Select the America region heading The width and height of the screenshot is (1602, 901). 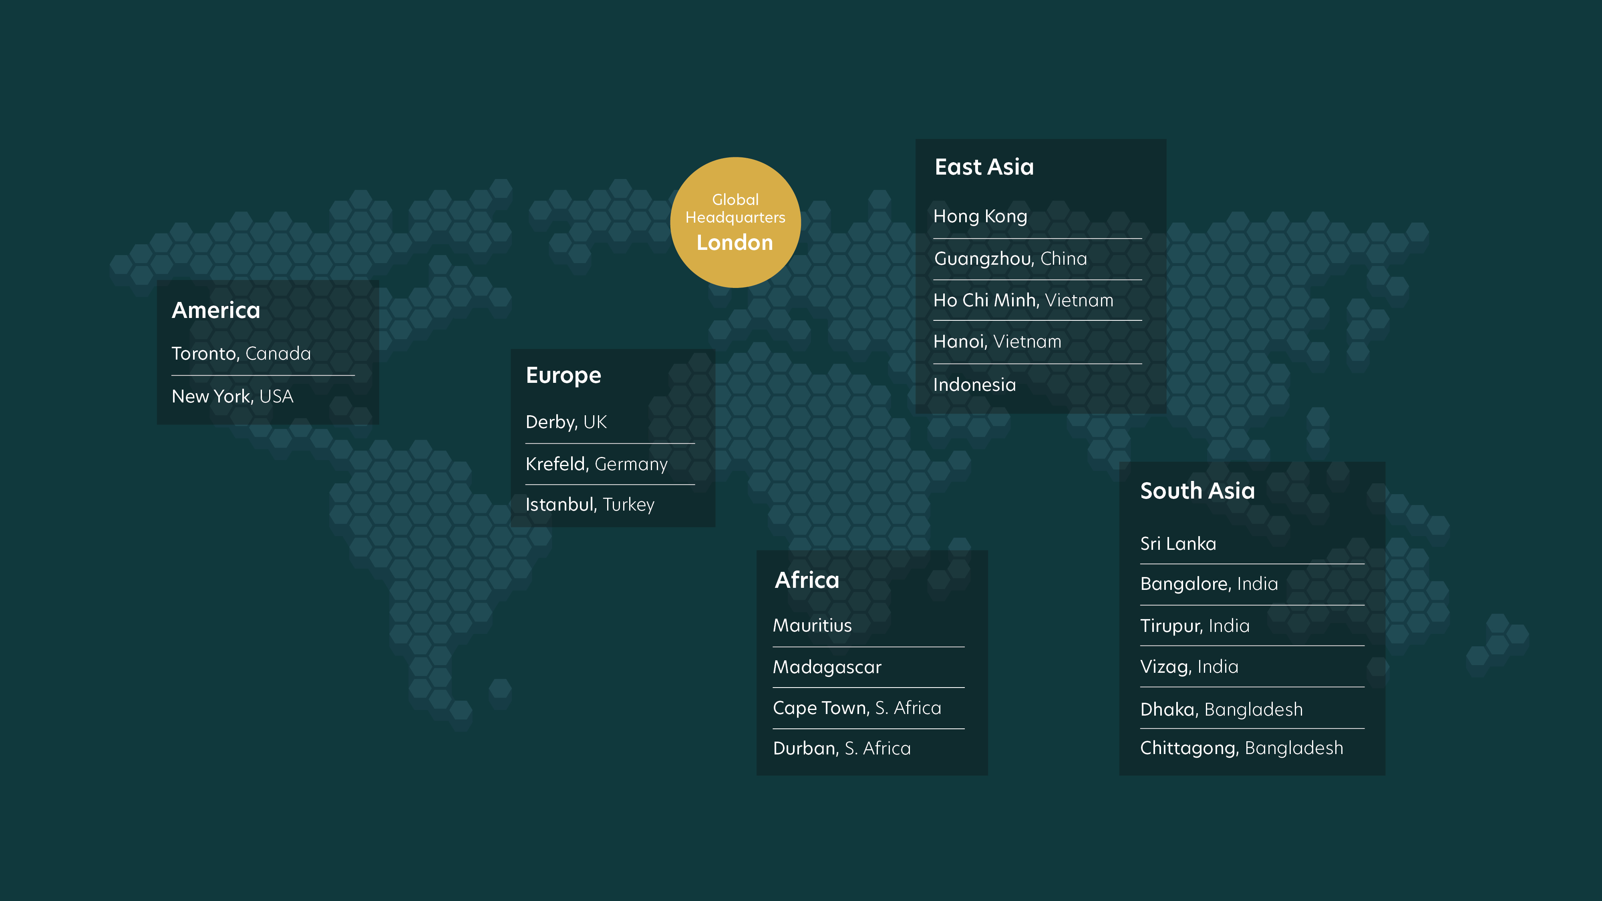[216, 310]
